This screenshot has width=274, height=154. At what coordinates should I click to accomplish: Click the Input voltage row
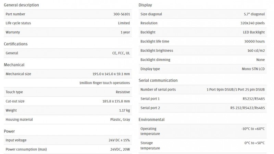point(68,140)
